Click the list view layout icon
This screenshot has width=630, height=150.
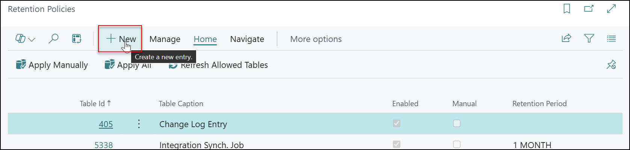coord(612,39)
